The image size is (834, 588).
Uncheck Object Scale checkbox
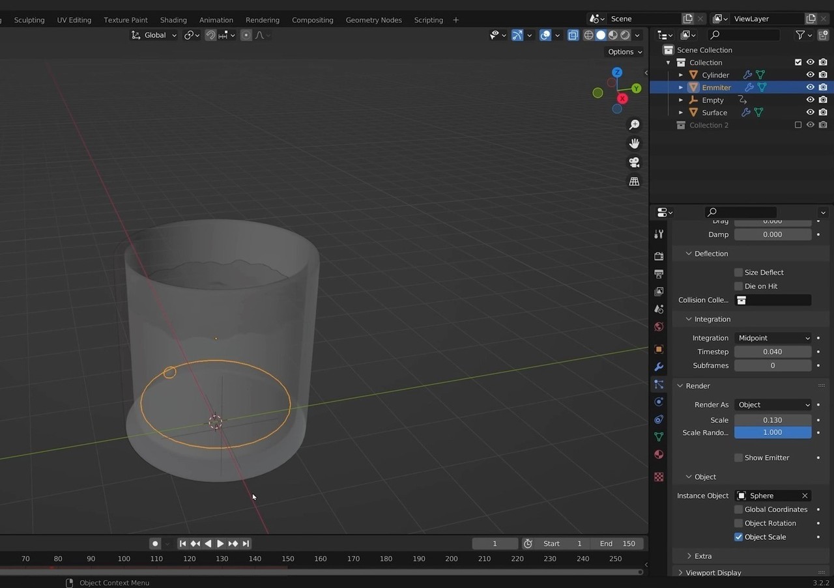(x=738, y=537)
